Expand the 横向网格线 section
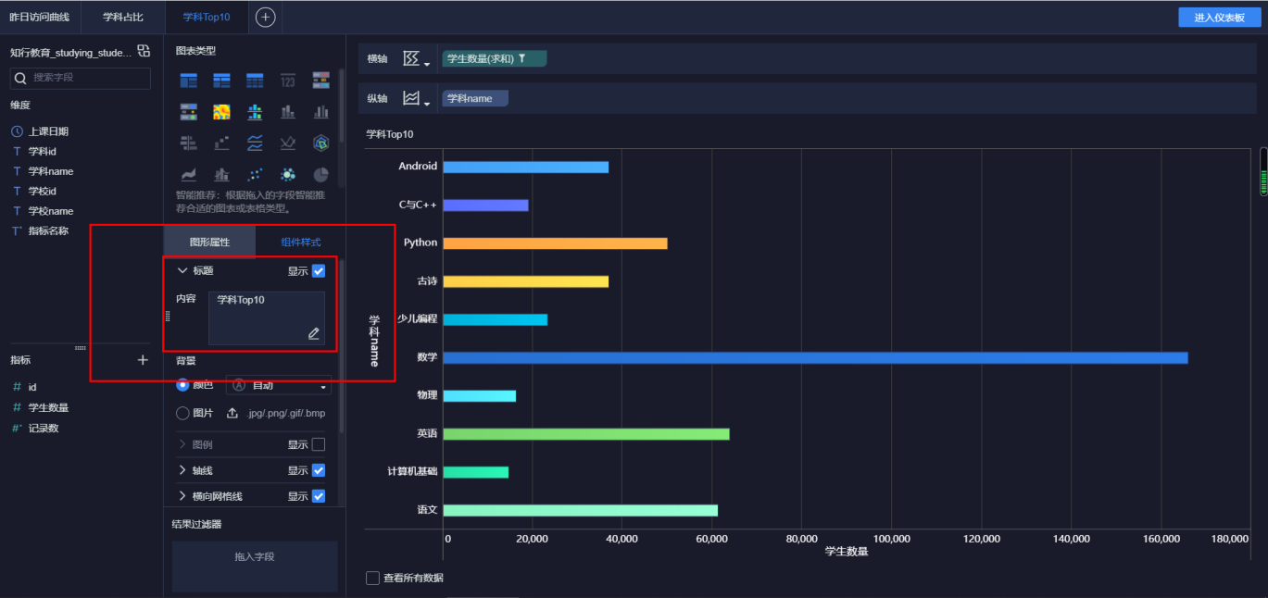This screenshot has height=598, width=1268. tap(182, 496)
